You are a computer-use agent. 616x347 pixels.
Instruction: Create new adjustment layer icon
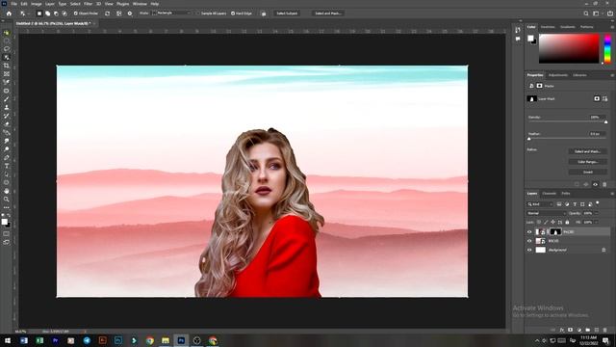pos(579,330)
